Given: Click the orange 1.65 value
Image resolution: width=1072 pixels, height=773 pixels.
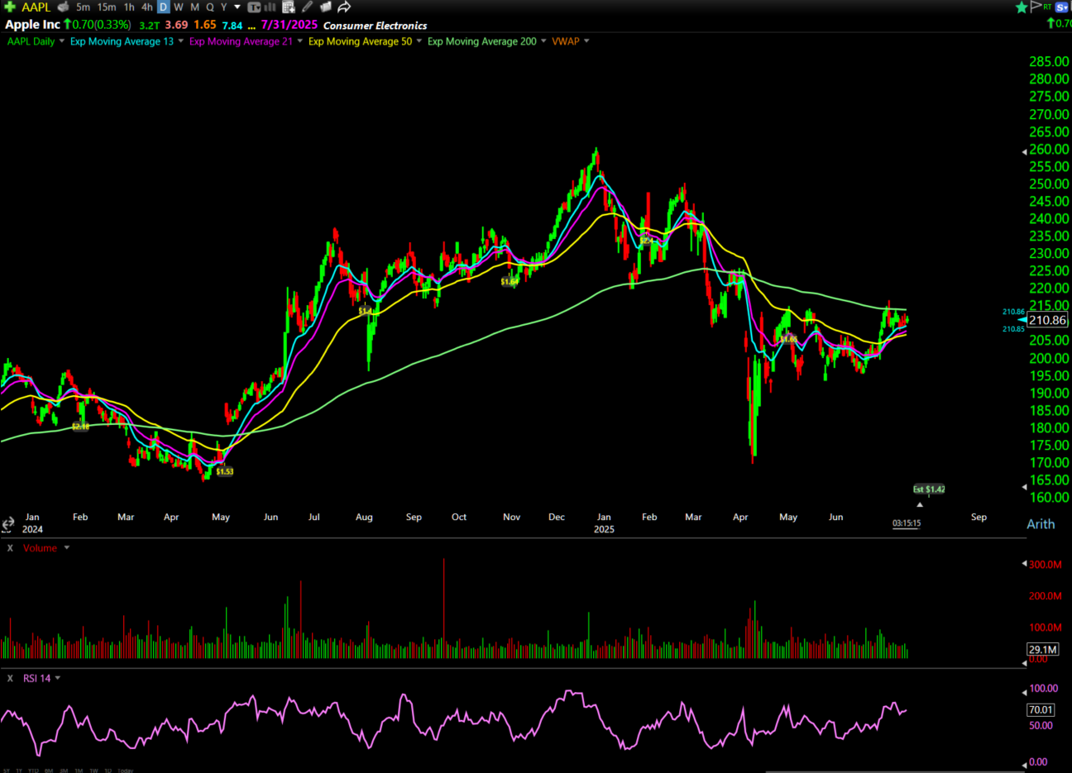Looking at the screenshot, I should (x=205, y=25).
